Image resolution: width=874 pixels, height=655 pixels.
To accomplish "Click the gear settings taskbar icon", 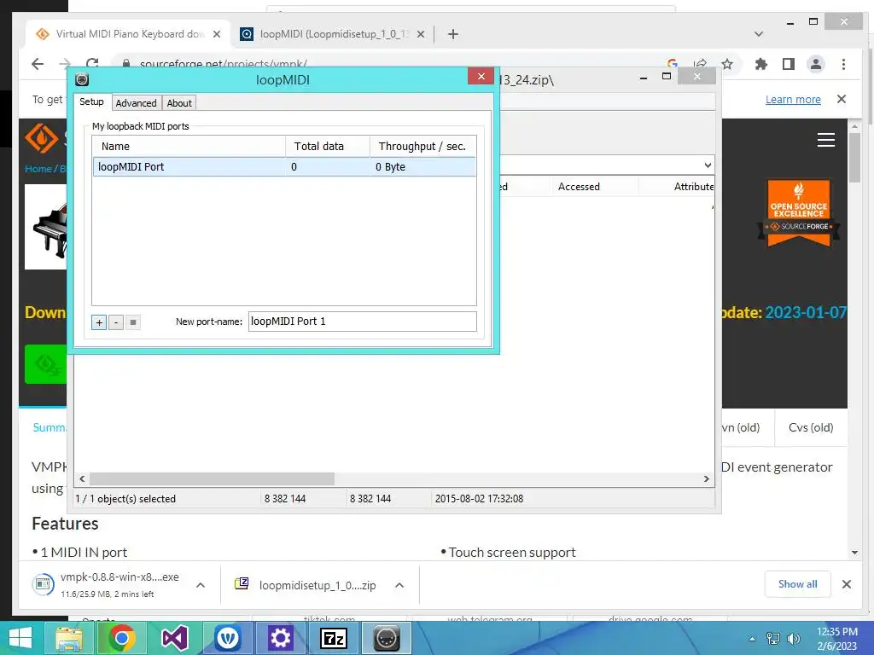I will coord(280,638).
